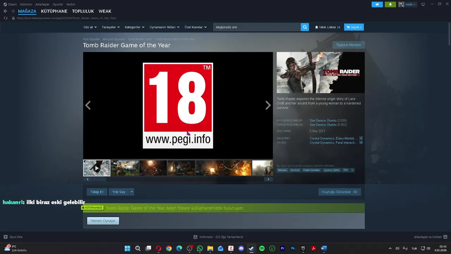Open recent reviews Son Derece Olumlu (2.836)
The height and width of the screenshot is (254, 451).
click(328, 121)
